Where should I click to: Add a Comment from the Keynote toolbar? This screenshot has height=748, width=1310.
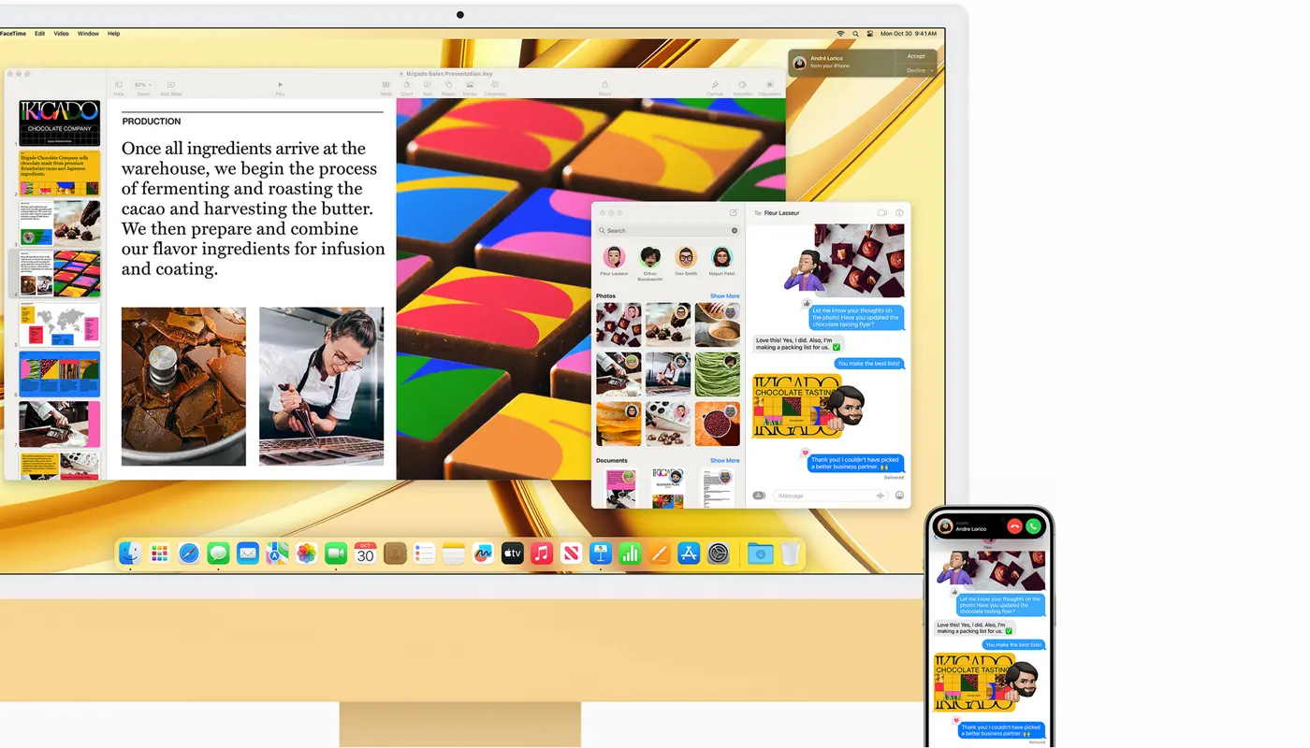495,88
